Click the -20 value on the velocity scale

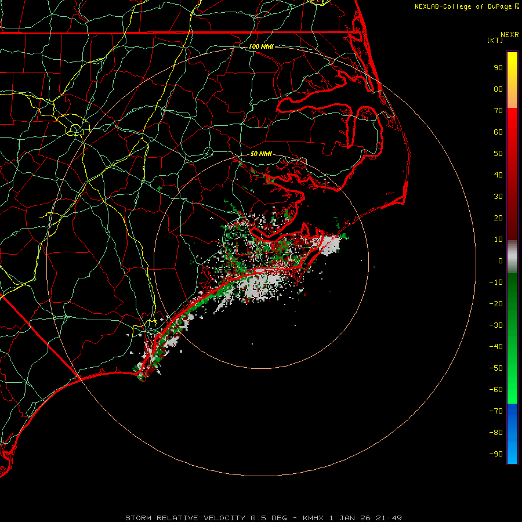tap(496, 303)
